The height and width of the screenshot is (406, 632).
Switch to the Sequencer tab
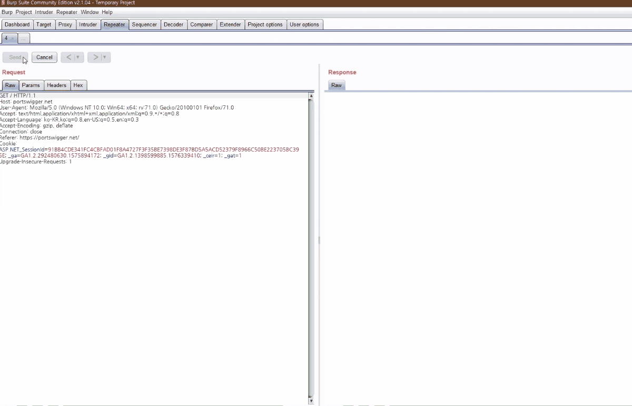[144, 25]
